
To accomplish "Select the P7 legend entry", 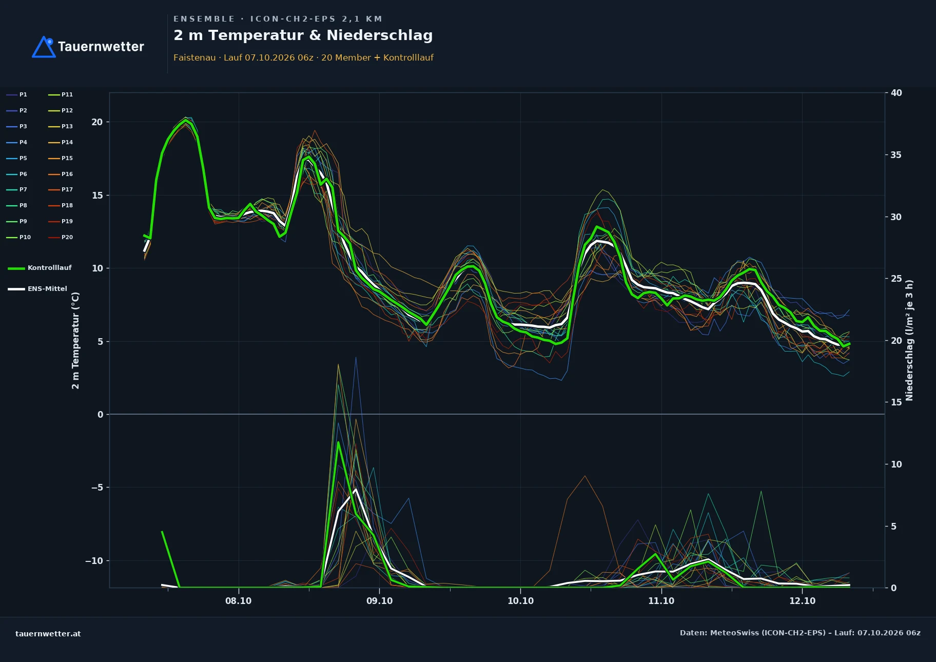I will coord(16,189).
